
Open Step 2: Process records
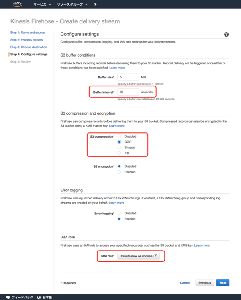pos(27,40)
